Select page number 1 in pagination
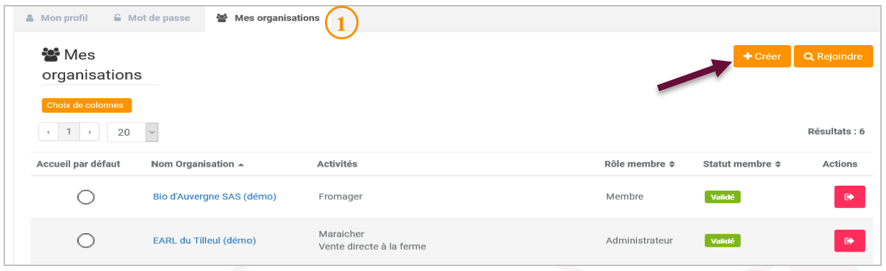The height and width of the screenshot is (271, 886). 69,132
